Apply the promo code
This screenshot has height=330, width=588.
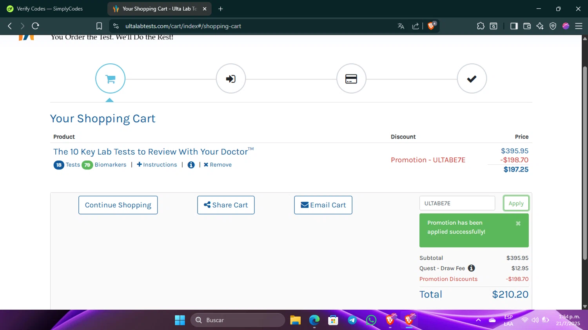(x=516, y=203)
